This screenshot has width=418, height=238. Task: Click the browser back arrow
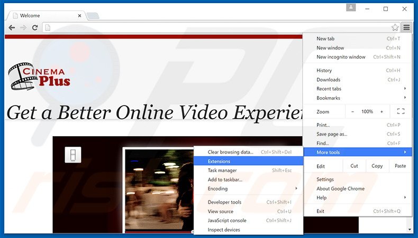(12, 27)
